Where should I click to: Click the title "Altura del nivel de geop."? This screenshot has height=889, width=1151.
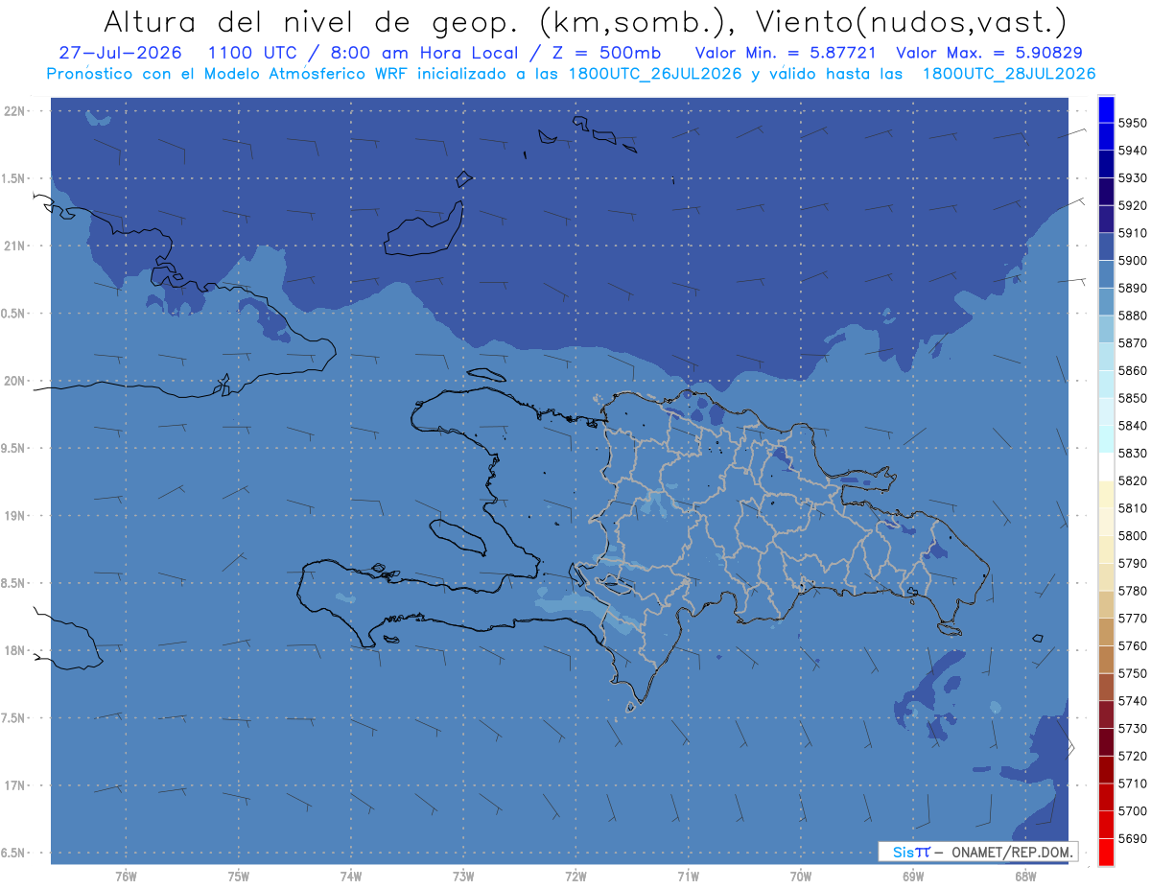point(313,21)
